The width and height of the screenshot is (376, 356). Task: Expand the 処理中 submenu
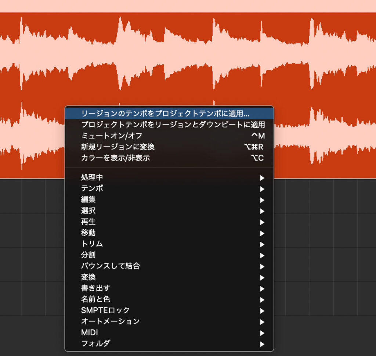(169, 177)
